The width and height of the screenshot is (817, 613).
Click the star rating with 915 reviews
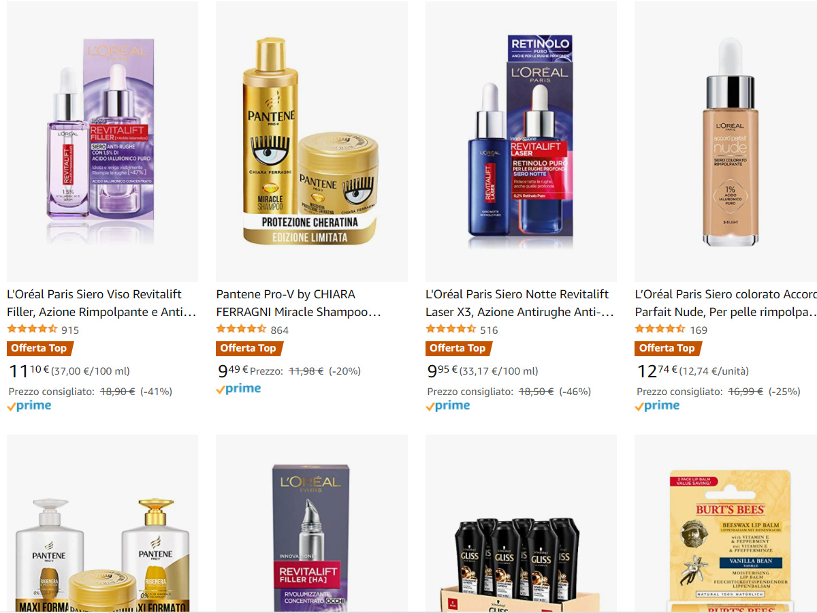(x=32, y=329)
